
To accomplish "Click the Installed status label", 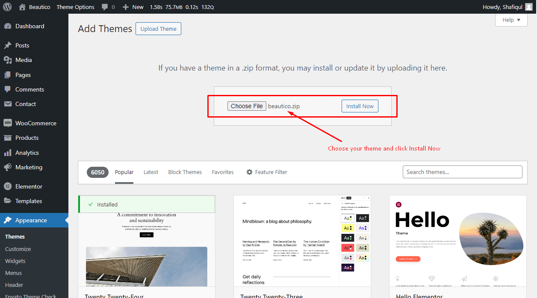I will pos(107,204).
